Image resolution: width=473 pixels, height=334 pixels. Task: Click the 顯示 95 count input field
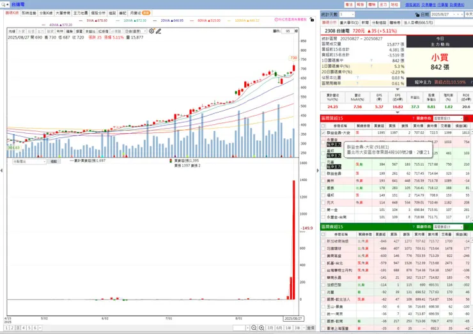[288, 31]
